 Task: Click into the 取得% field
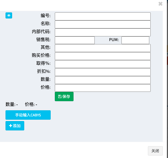coord(102,64)
